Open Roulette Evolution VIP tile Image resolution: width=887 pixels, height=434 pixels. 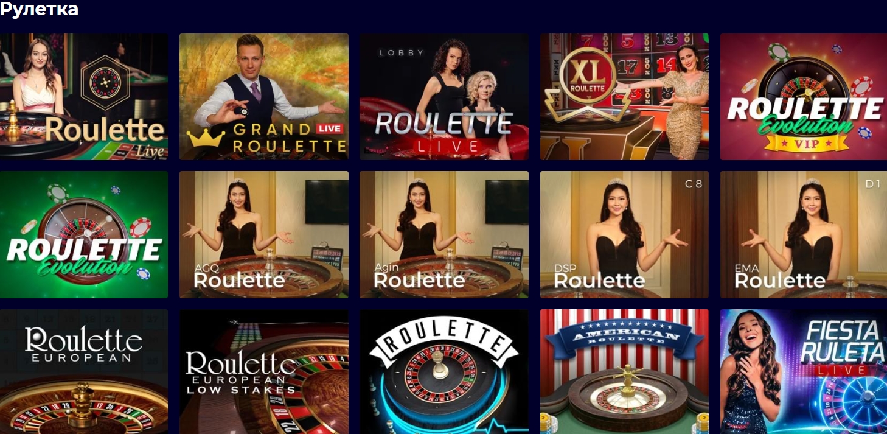(x=804, y=97)
